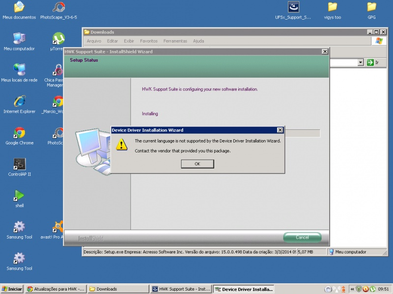Viewport: 393px width, 294px height.
Task: Close the Device Driver Installation Wizard dialog
Action: [x=280, y=130]
